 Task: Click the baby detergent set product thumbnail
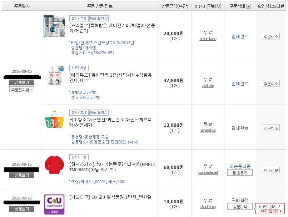[x=54, y=75]
